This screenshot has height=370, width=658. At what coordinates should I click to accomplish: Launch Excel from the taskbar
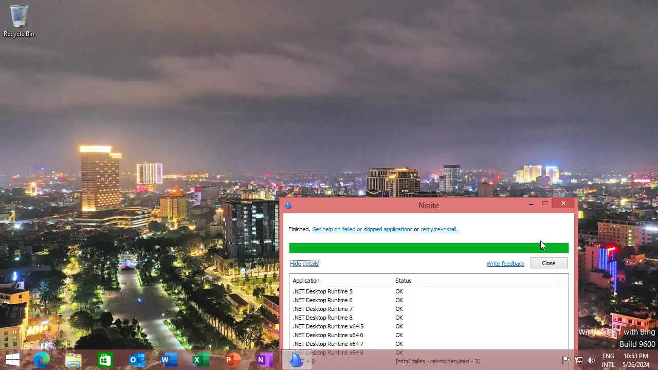point(200,360)
